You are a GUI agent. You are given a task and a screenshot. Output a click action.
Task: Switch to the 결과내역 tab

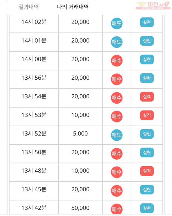[x=29, y=7]
